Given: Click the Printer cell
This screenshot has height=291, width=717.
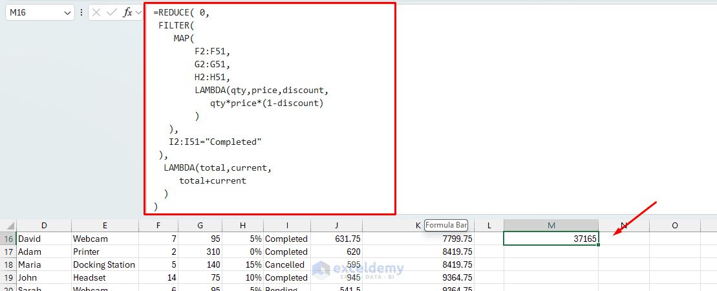Looking at the screenshot, I should point(105,252).
